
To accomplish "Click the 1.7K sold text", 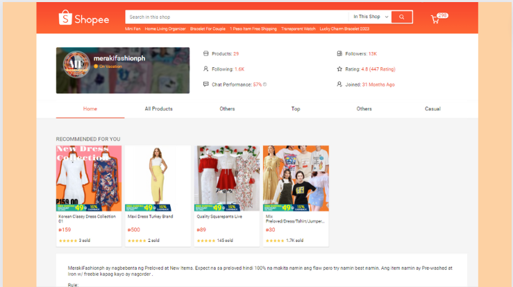I will click(x=294, y=241).
